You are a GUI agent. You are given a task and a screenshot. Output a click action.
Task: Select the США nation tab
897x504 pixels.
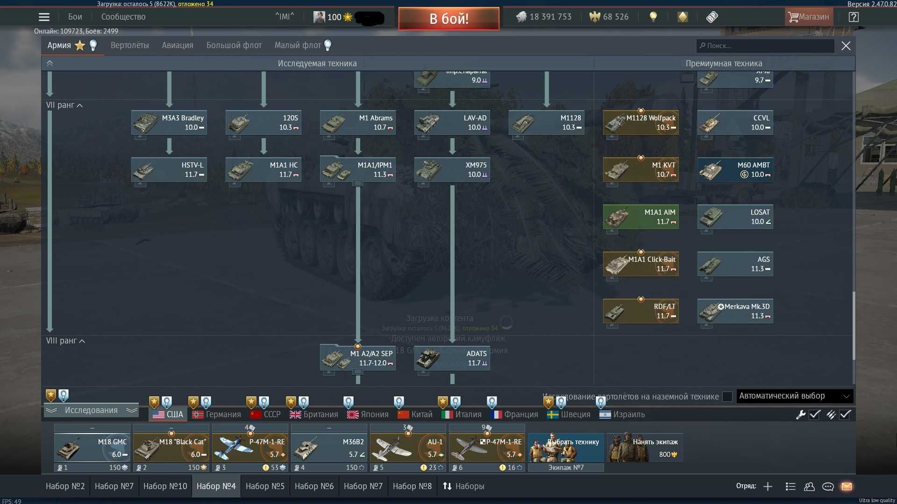[168, 414]
